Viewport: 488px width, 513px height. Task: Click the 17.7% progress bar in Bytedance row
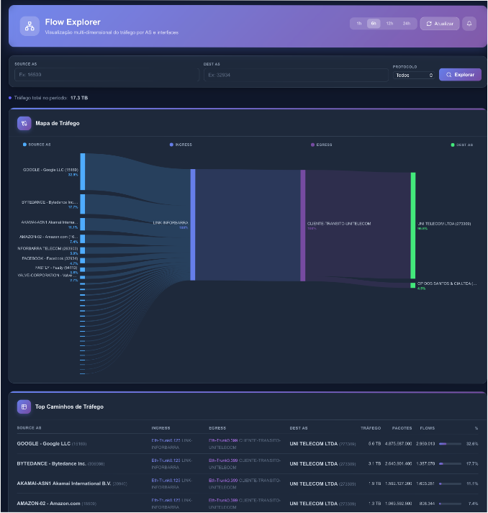450,464
